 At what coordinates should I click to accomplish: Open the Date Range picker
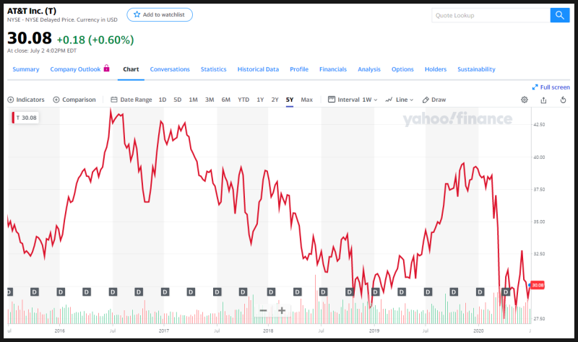(131, 100)
